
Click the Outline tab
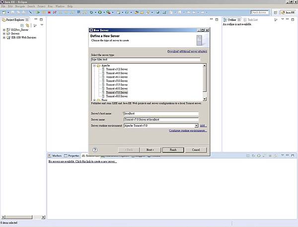point(231,20)
